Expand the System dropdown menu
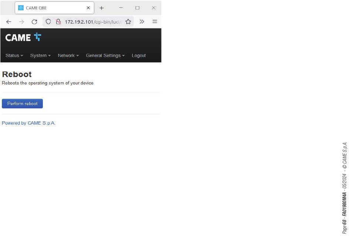The width and height of the screenshot is (351, 240). [40, 55]
